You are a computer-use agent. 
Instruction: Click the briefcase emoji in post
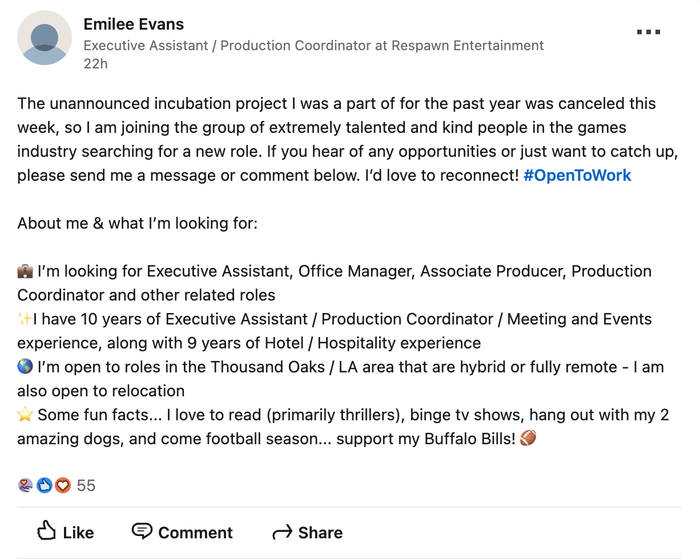pos(25,271)
